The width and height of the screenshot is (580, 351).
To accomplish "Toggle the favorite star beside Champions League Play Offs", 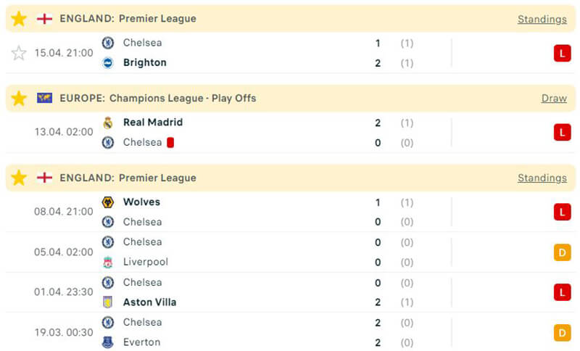I will tap(19, 98).
